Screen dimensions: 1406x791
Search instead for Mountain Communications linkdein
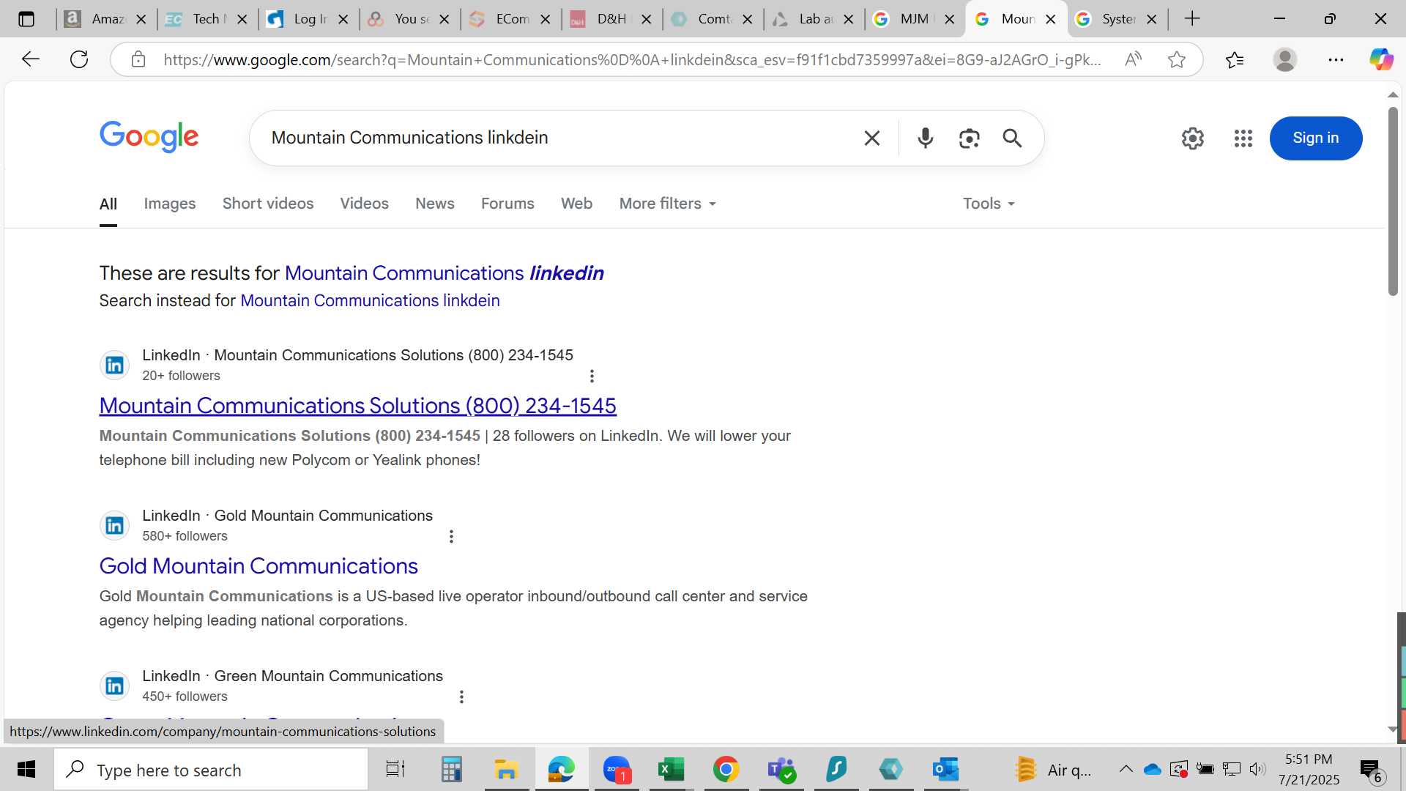pos(370,301)
